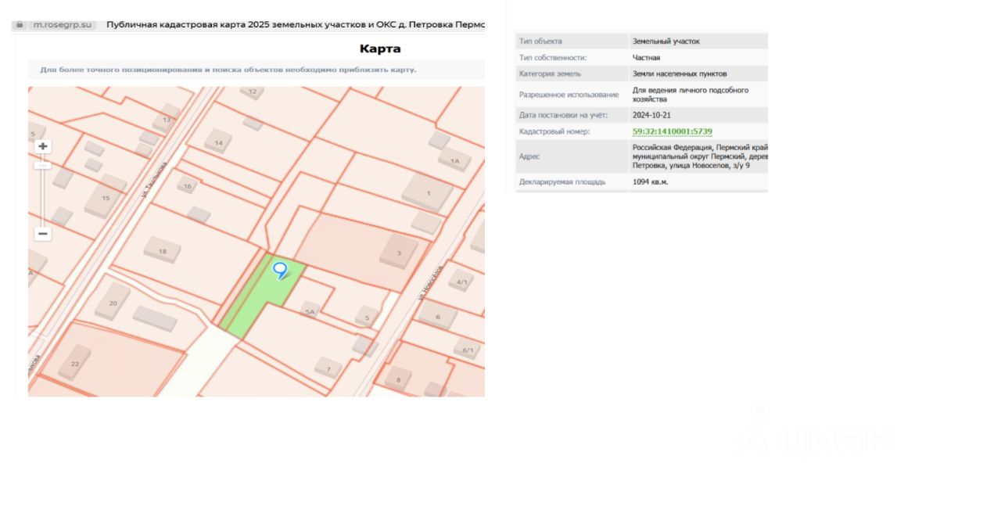
Task: Select building number 22 on map
Action: pos(75,363)
